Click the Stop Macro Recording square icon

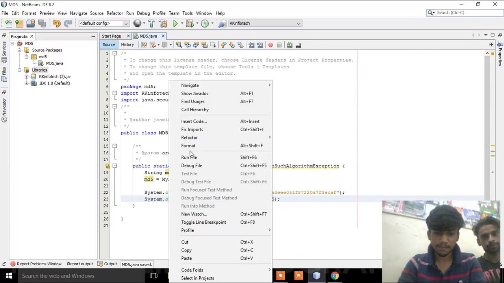click(279, 45)
